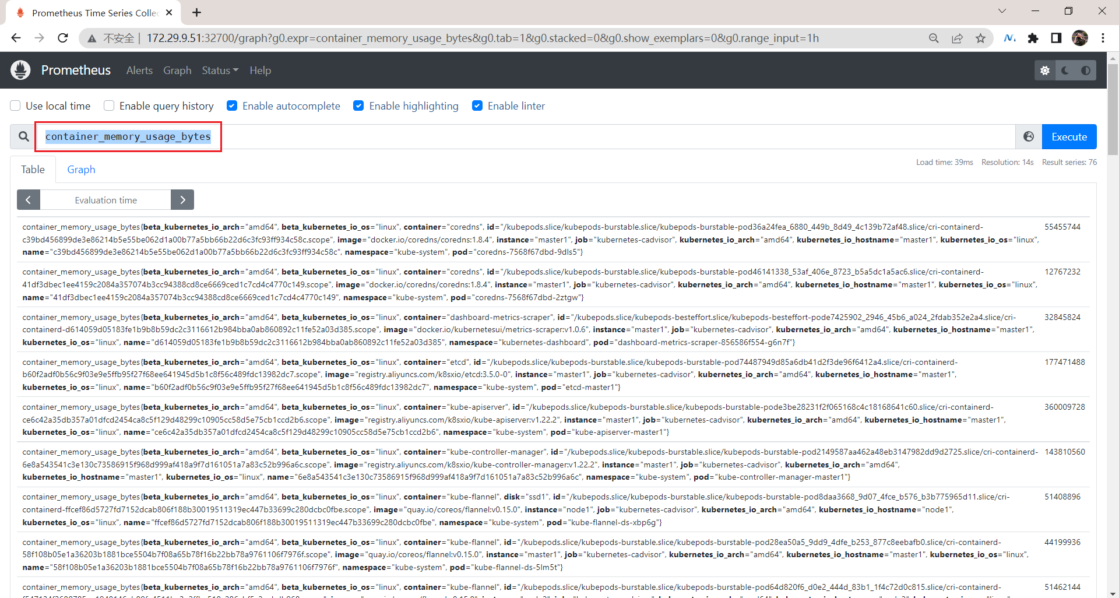Image resolution: width=1119 pixels, height=598 pixels.
Task: Click the blue N extension icon
Action: pyautogui.click(x=1009, y=38)
